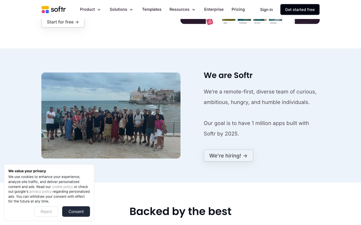Expand the Resources dropdown chevron
The width and height of the screenshot is (361, 225).
click(x=194, y=10)
